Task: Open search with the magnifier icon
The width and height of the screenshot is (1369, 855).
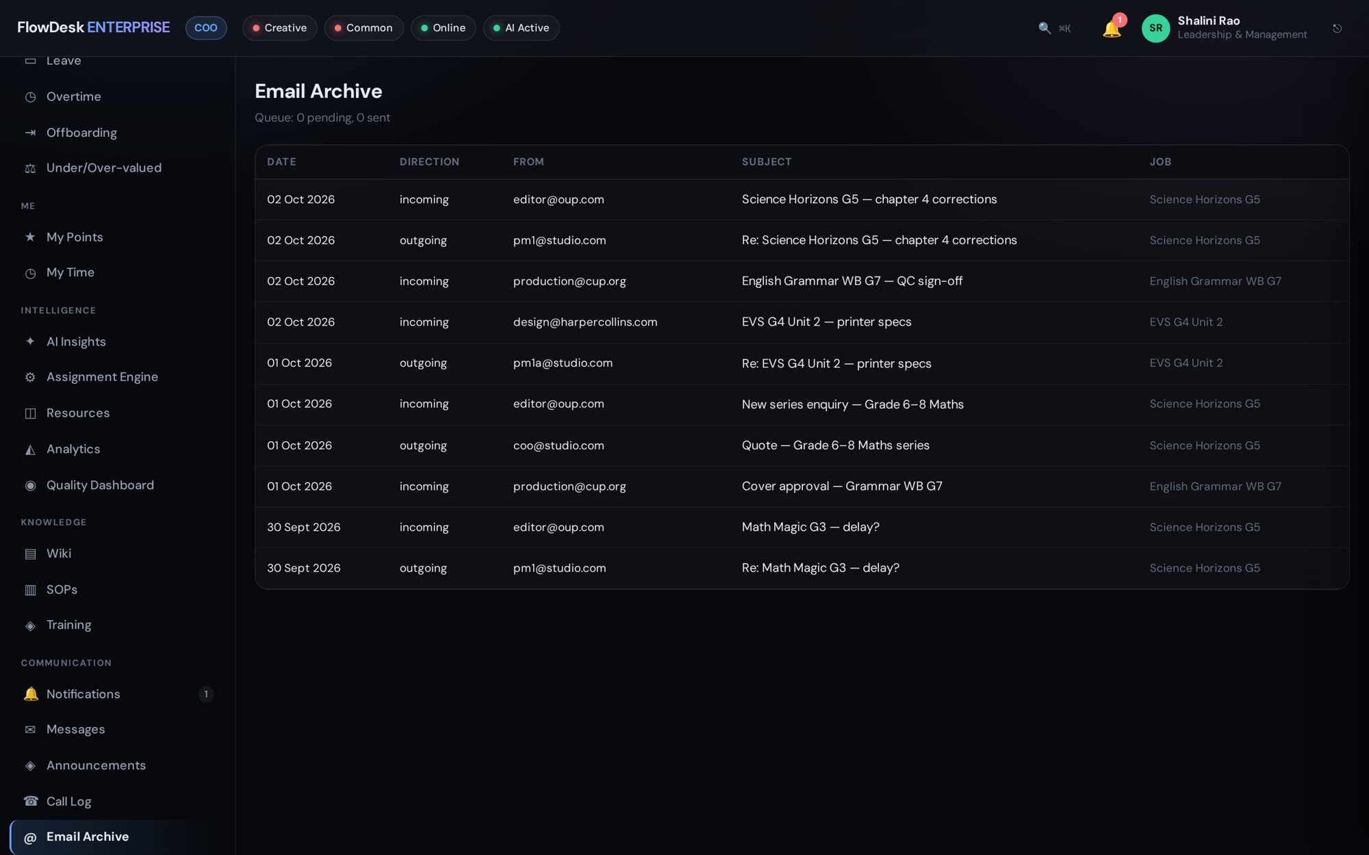Action: (1045, 28)
